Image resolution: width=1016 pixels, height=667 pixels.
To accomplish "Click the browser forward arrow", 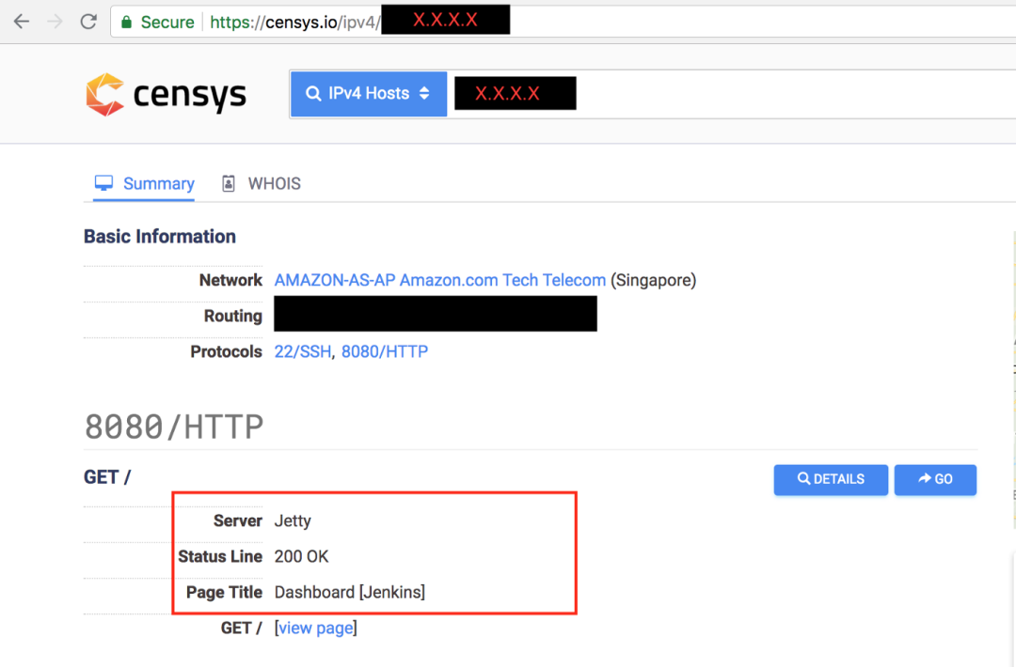I will pos(56,22).
